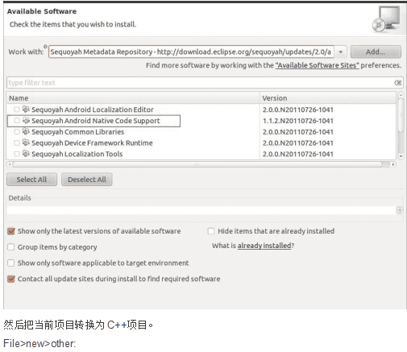Click the install wizard computer icon
This screenshot has width=407, height=352.
coord(386,19)
